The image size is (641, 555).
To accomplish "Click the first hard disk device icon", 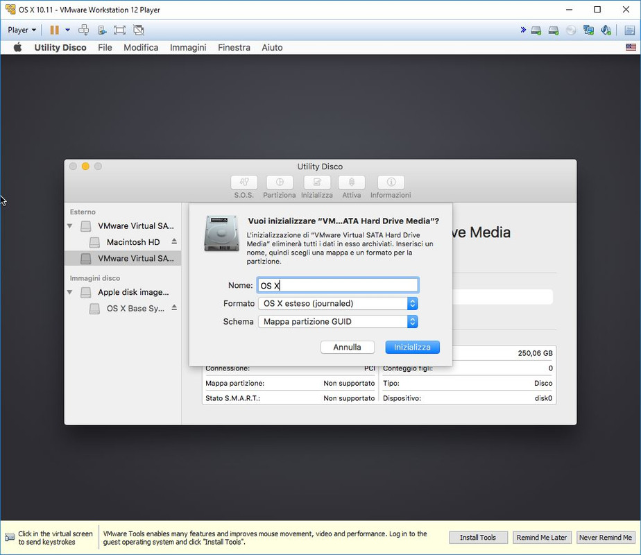I will (536, 31).
